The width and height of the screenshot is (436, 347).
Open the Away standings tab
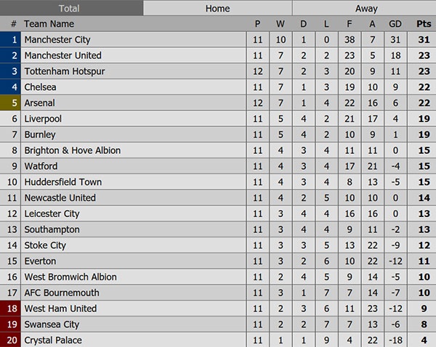(x=366, y=9)
